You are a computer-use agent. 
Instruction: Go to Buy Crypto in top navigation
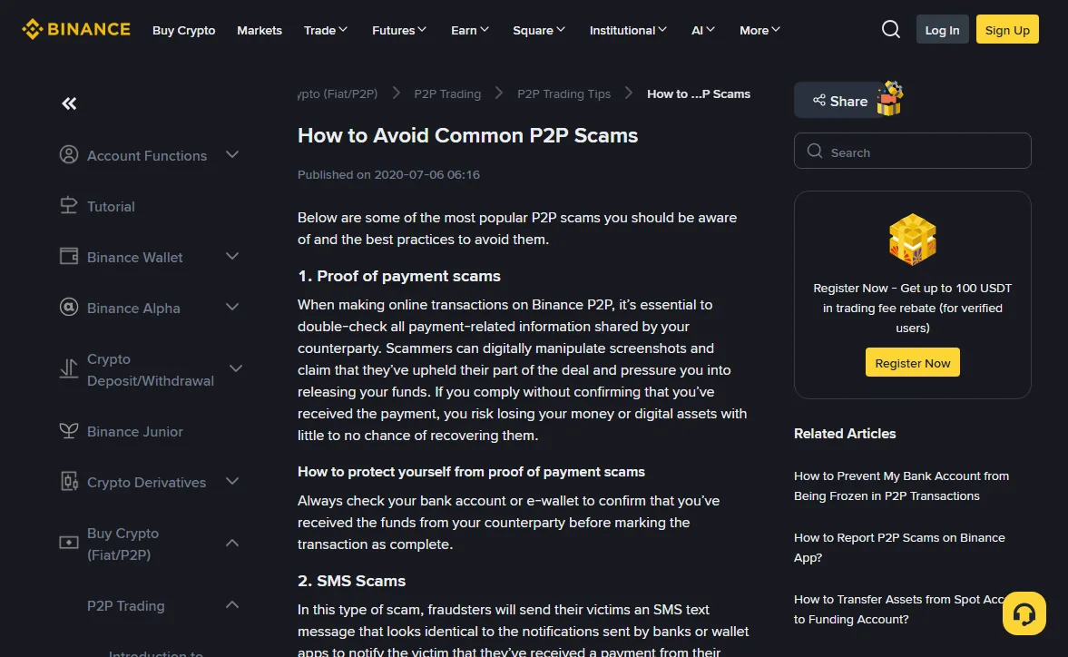(184, 30)
